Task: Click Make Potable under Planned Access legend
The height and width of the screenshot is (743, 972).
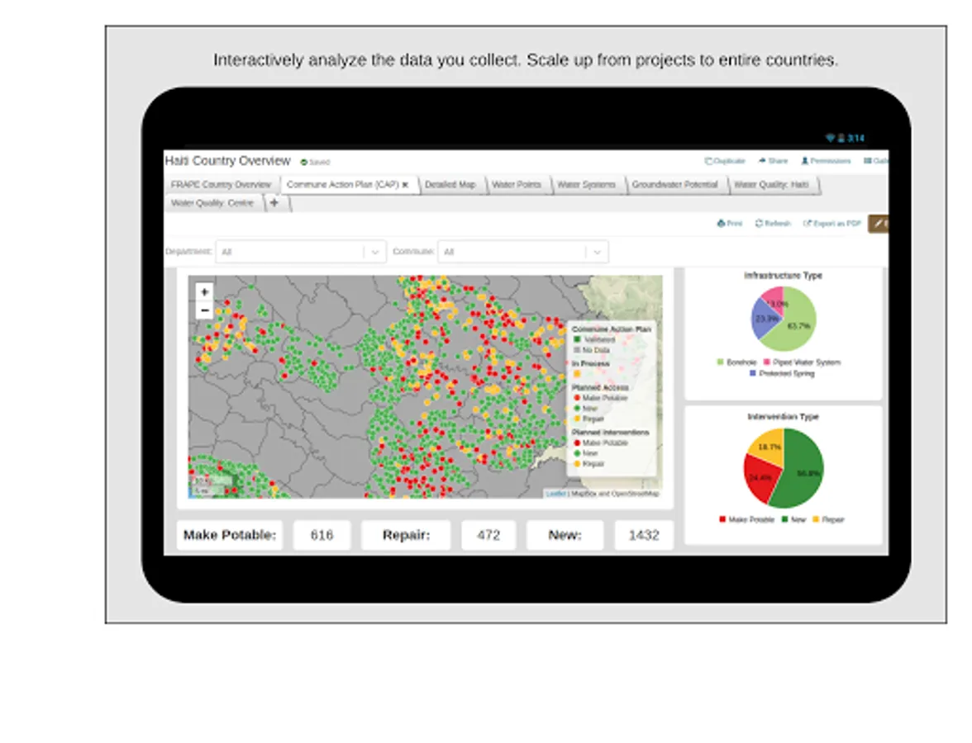Action: 601,398
